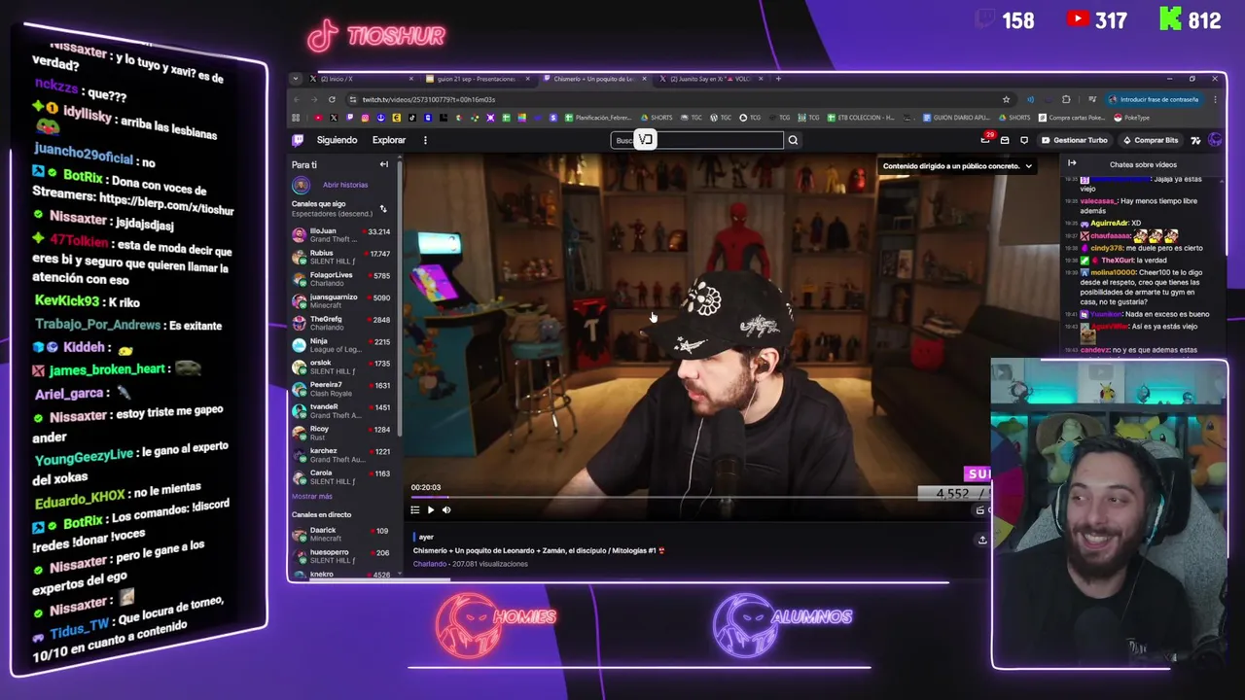Click the Twitch search input field
This screenshot has height=700, width=1245.
click(696, 140)
